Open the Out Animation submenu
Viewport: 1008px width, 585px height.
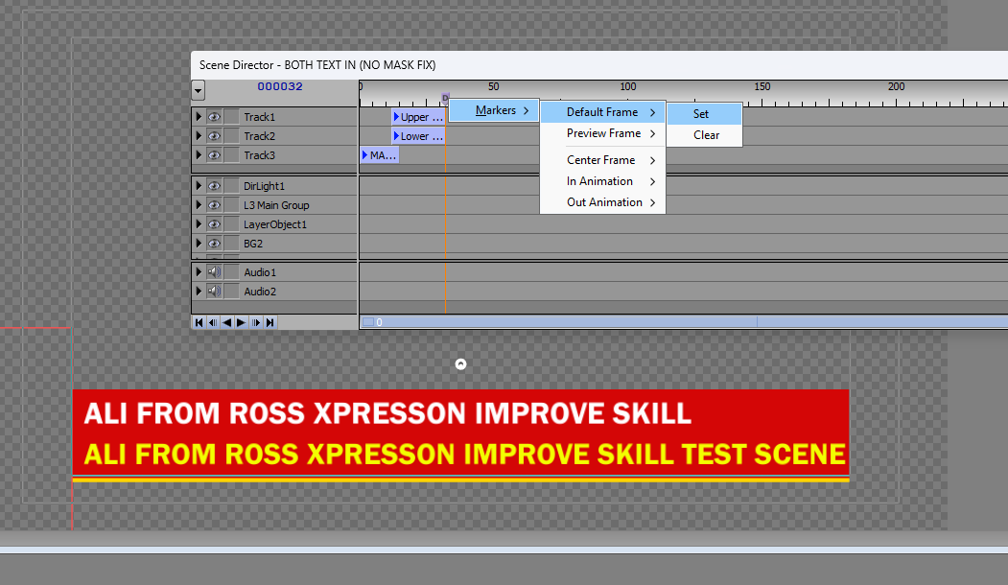pyautogui.click(x=603, y=202)
